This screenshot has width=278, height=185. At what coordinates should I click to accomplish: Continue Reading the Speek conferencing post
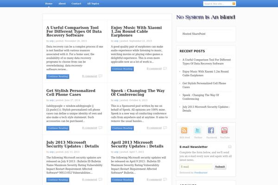[x=122, y=128]
